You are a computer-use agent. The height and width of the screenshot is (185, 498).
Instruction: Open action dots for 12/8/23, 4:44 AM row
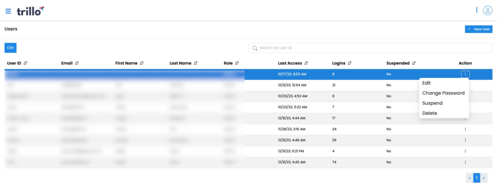tap(465, 118)
